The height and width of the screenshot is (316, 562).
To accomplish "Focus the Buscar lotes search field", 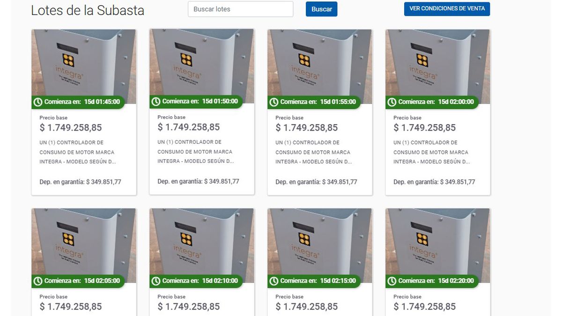I will pyautogui.click(x=240, y=9).
